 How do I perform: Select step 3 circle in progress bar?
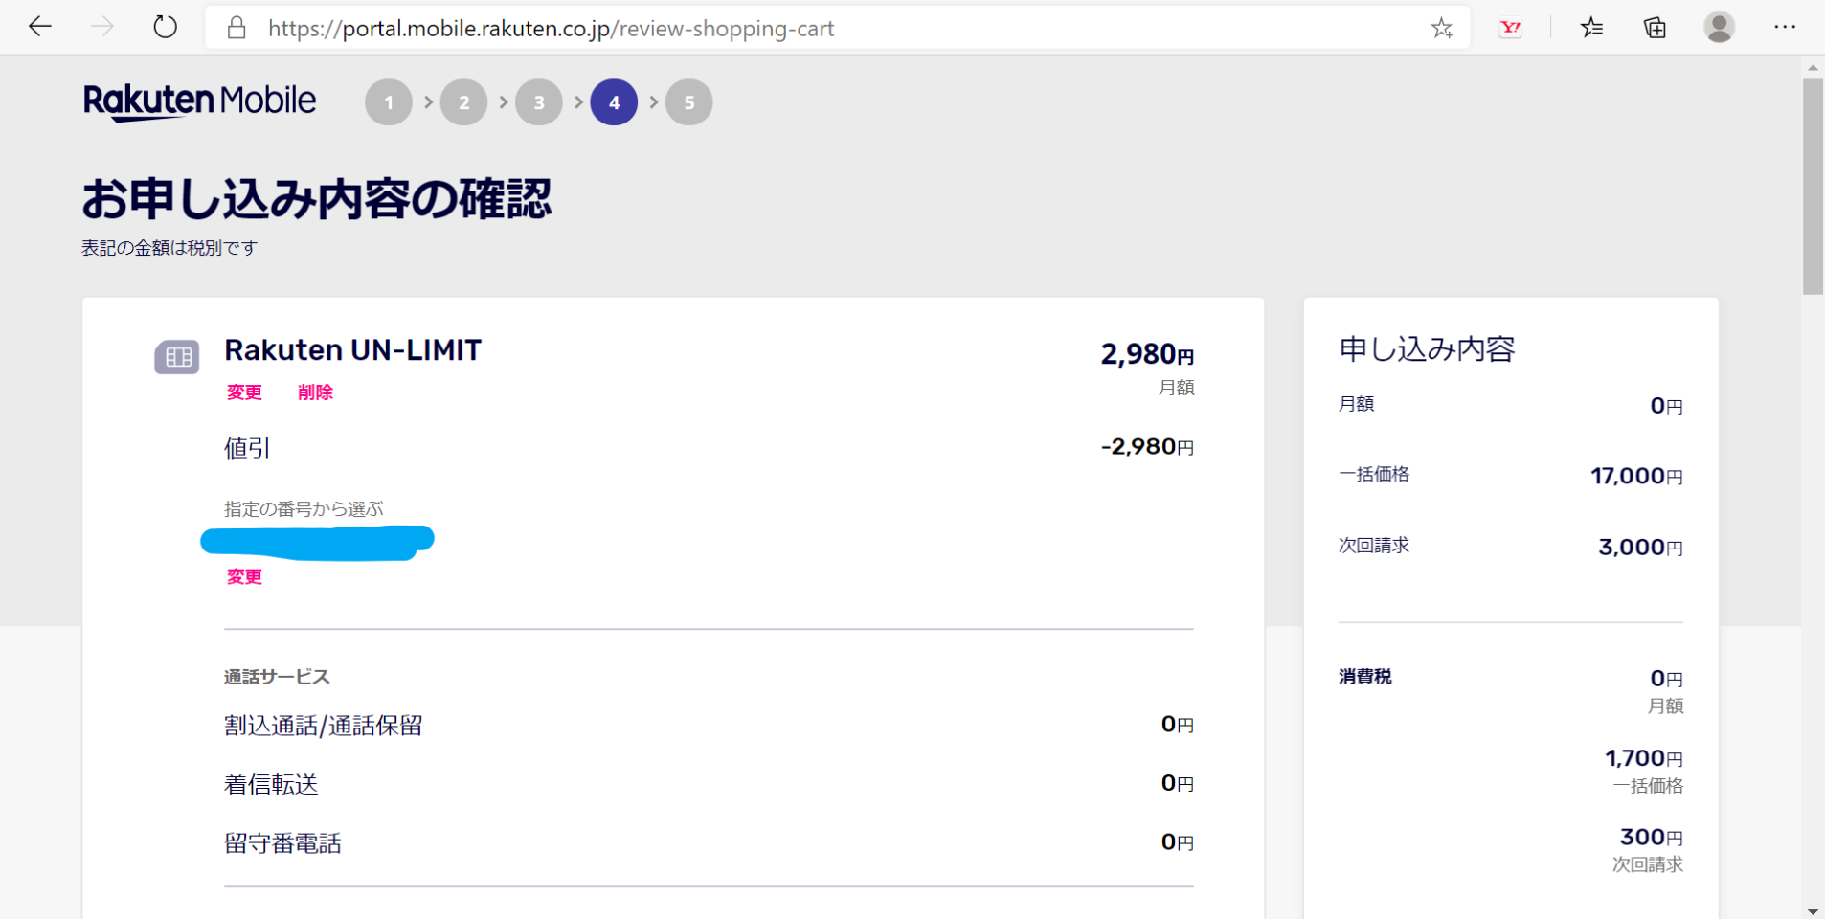tap(539, 102)
